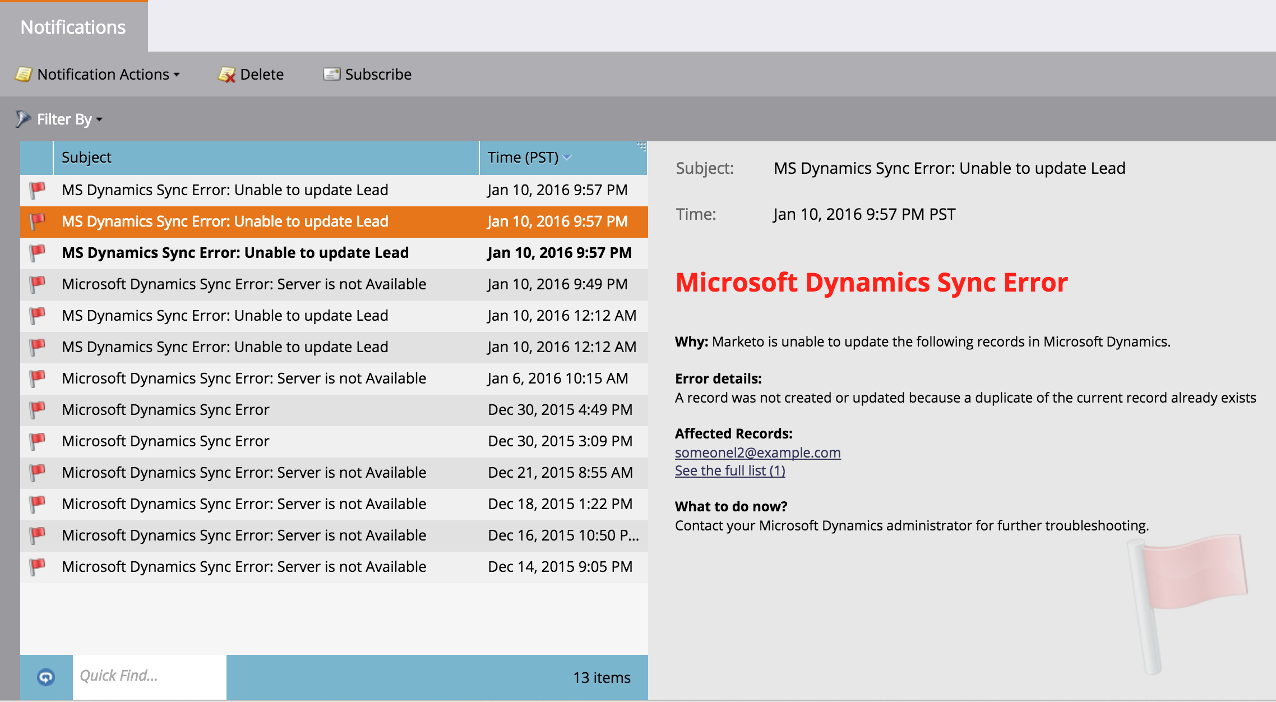
Task: Click the Delete icon in toolbar
Action: [226, 74]
